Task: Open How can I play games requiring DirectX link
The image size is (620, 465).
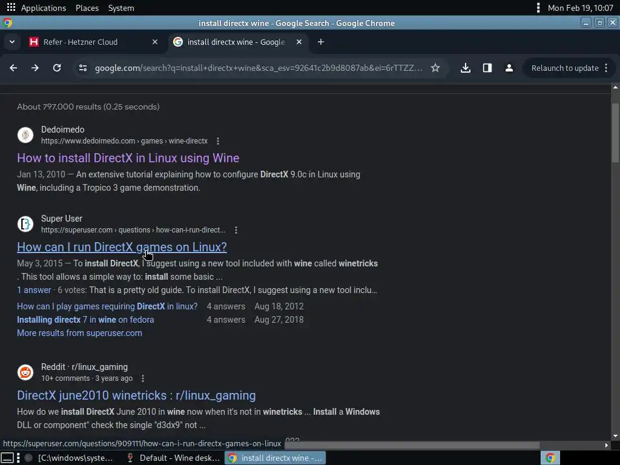Action: tap(107, 306)
